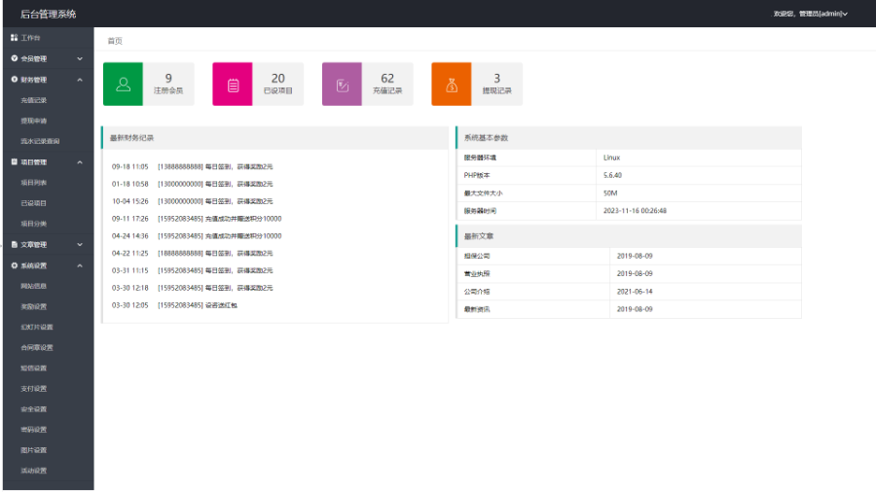The height and width of the screenshot is (492, 876).
Task: Open 项目分类 in the sidebar
Action: (33, 224)
